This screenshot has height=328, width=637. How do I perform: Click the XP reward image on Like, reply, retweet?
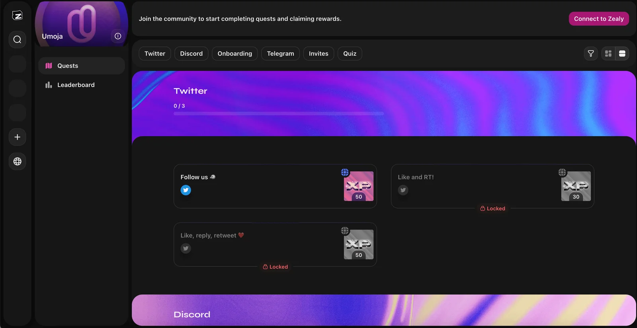(359, 244)
